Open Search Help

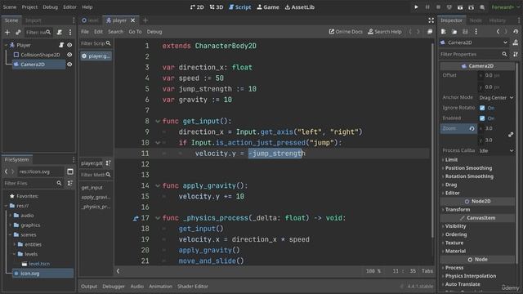tap(385, 32)
